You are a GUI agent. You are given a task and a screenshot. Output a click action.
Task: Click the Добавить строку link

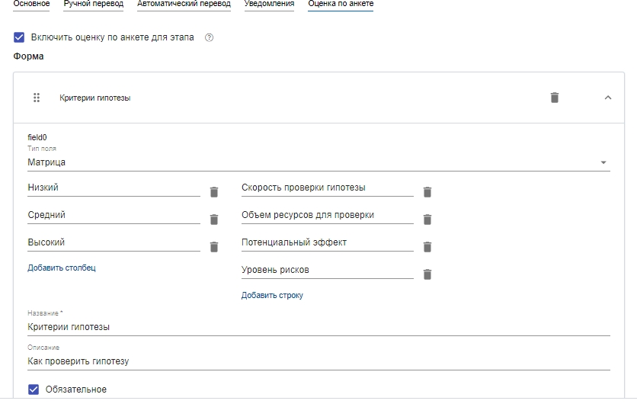point(272,296)
